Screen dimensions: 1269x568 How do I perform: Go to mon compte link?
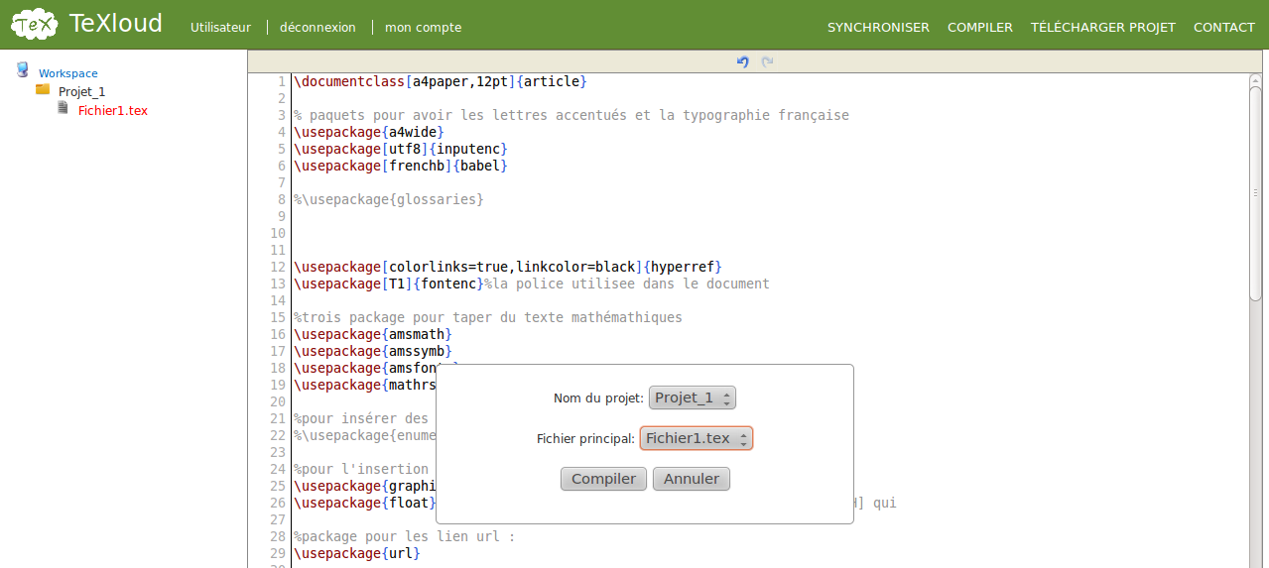click(423, 28)
